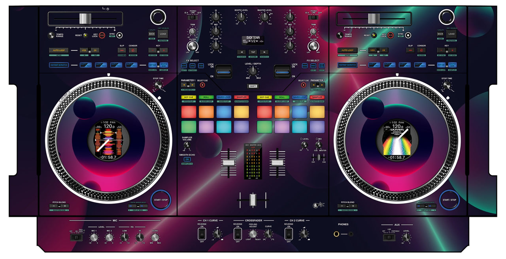The width and height of the screenshot is (506, 259).
Task: Click the left deck browse rotary encoder
Action: pos(157,17)
